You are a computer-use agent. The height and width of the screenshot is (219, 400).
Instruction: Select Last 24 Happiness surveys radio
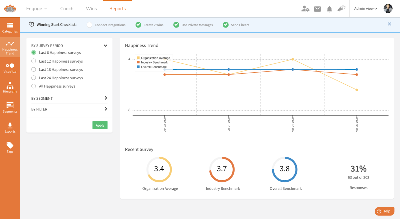(x=33, y=78)
